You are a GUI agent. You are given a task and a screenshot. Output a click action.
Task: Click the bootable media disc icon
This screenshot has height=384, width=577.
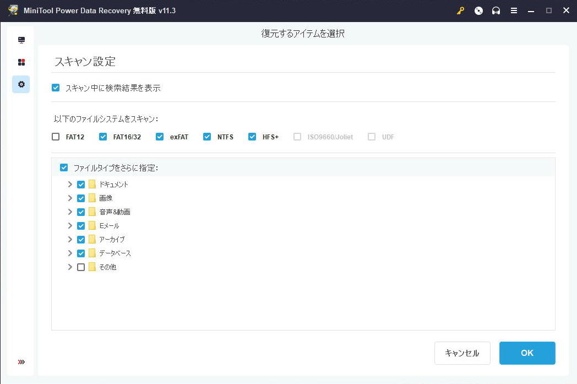(x=478, y=10)
